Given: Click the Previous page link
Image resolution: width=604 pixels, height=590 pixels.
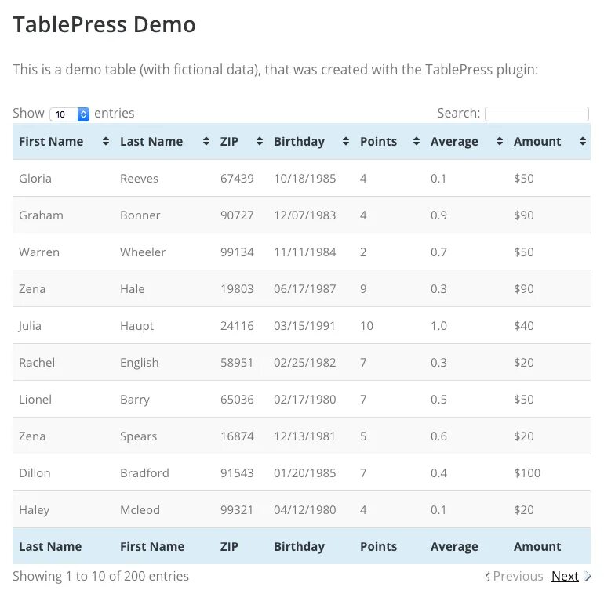Looking at the screenshot, I should click(x=518, y=576).
